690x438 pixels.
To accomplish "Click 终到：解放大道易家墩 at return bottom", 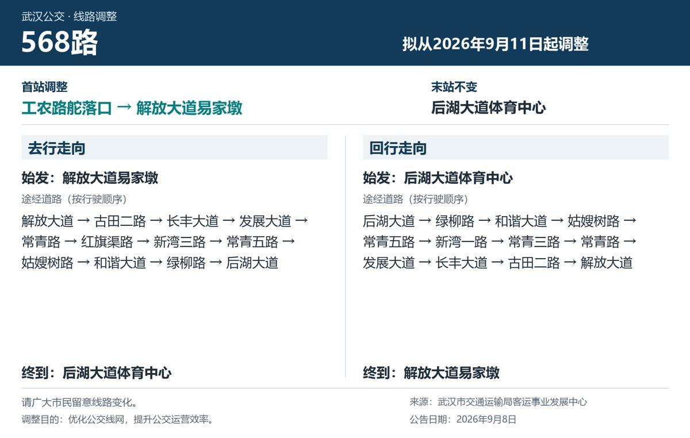I will click(431, 373).
